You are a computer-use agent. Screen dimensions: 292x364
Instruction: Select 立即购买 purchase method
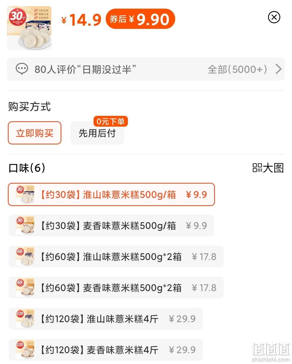click(35, 133)
